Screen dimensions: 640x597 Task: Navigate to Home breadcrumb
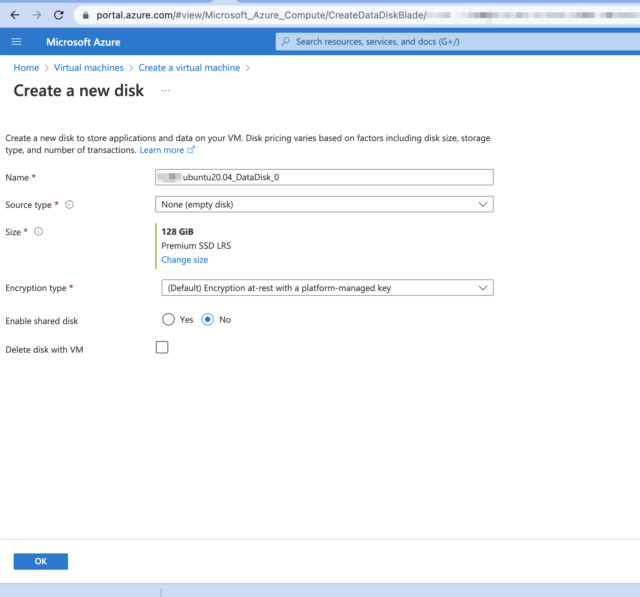pyautogui.click(x=26, y=67)
